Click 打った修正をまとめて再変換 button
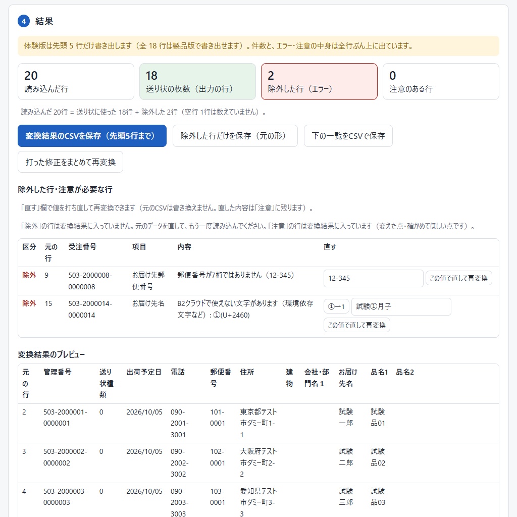Screen dimensions: 517x517 [x=70, y=162]
